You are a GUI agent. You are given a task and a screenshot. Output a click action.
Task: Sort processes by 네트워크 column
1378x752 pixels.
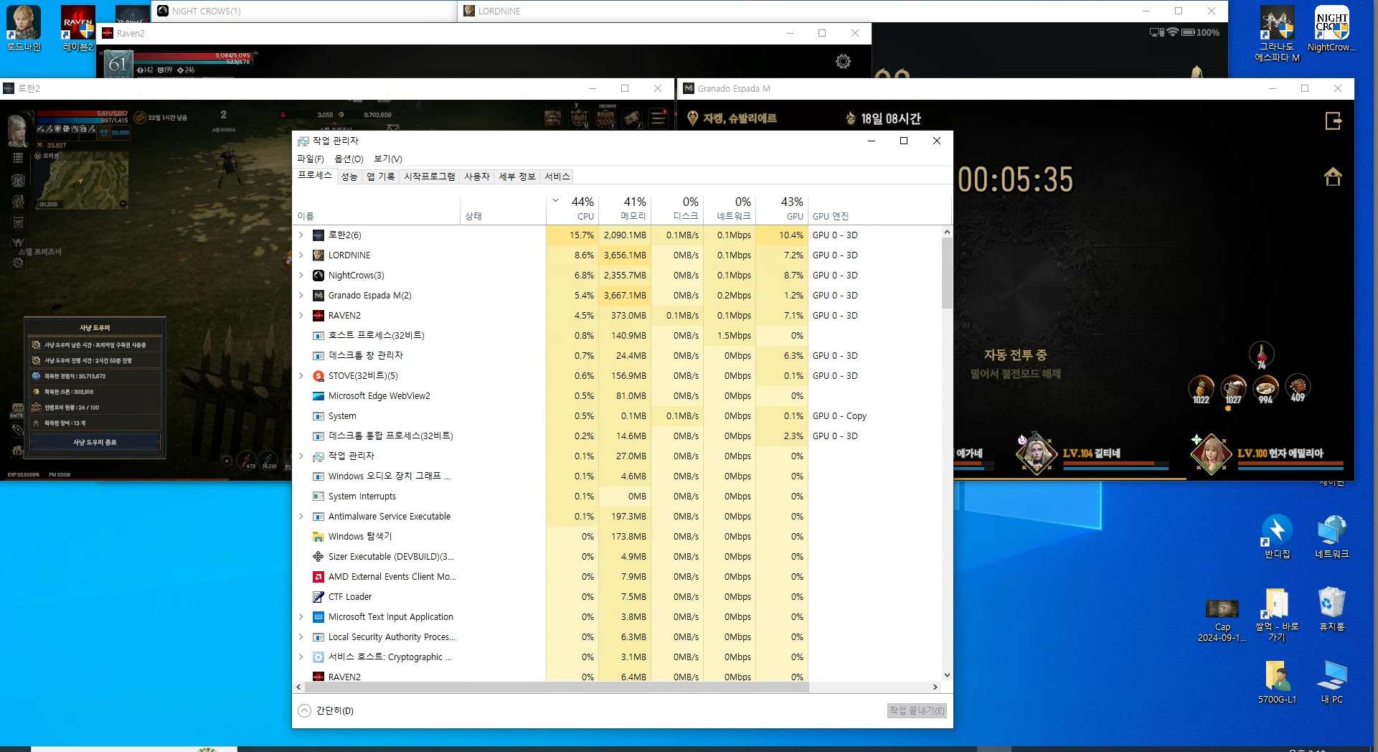pyautogui.click(x=730, y=208)
